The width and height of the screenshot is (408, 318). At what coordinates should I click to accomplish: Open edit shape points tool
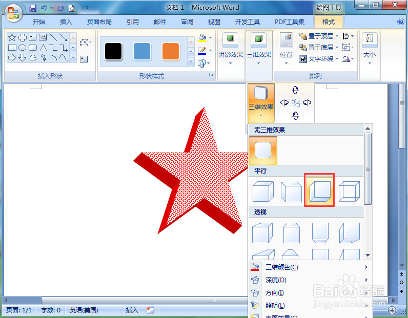click(x=85, y=42)
